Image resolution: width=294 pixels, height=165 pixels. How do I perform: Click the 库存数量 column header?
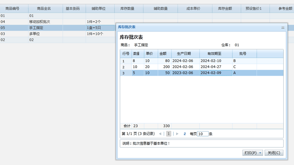[128, 9]
